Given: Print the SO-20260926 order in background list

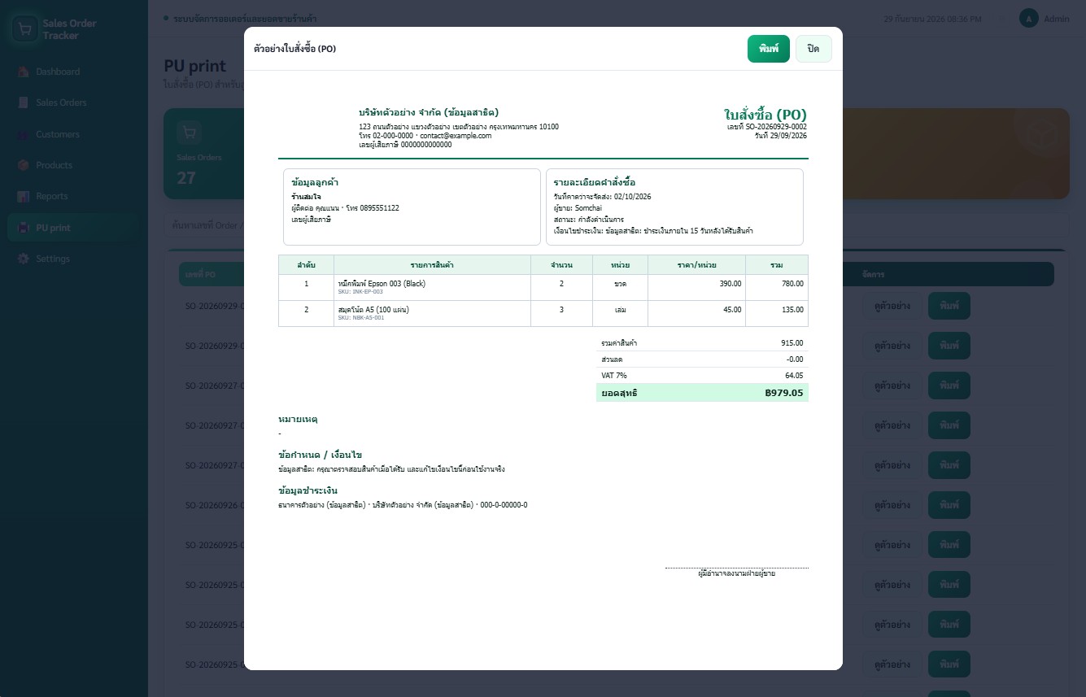Looking at the screenshot, I should (x=949, y=505).
